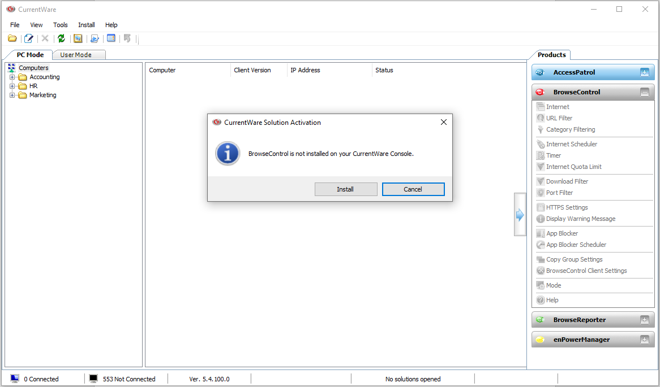Click the yellow enPowerManager logo icon
The width and height of the screenshot is (660, 387).
coord(540,340)
